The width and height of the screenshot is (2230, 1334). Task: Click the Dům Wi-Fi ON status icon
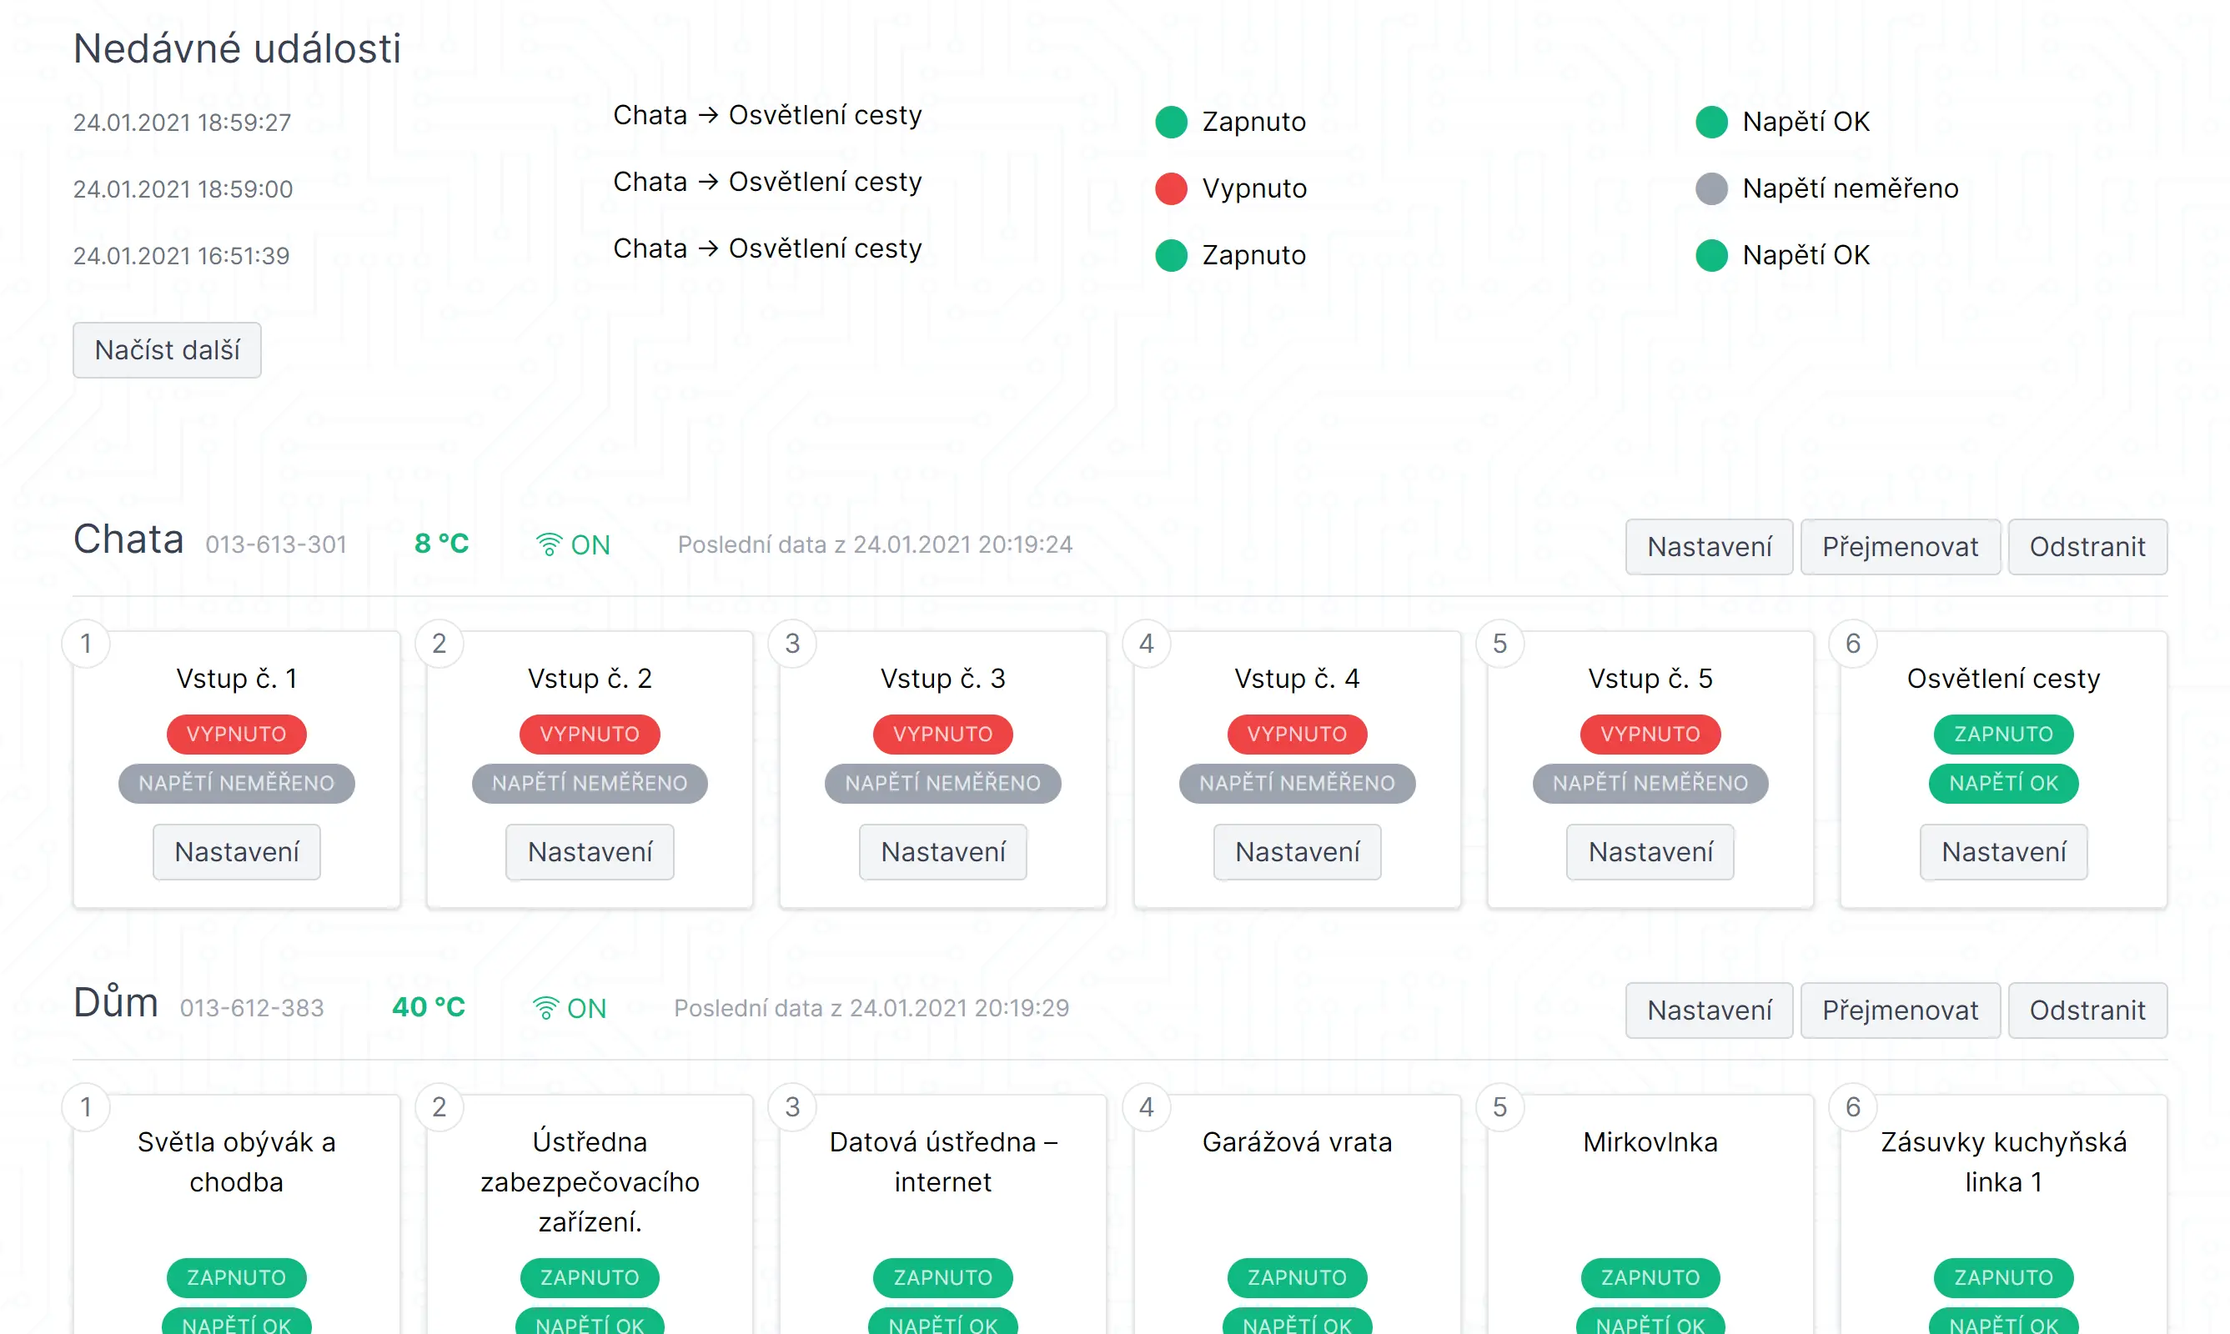click(x=545, y=1009)
